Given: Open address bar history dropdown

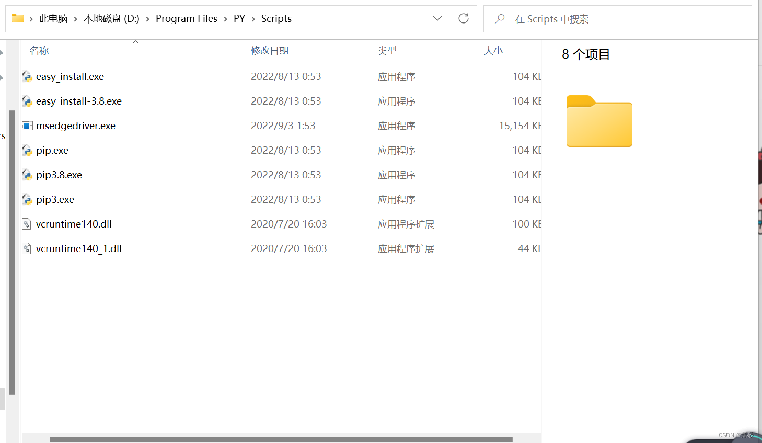Looking at the screenshot, I should [437, 18].
